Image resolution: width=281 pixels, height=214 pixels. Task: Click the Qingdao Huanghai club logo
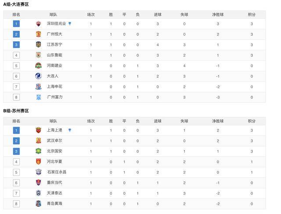[38, 203]
